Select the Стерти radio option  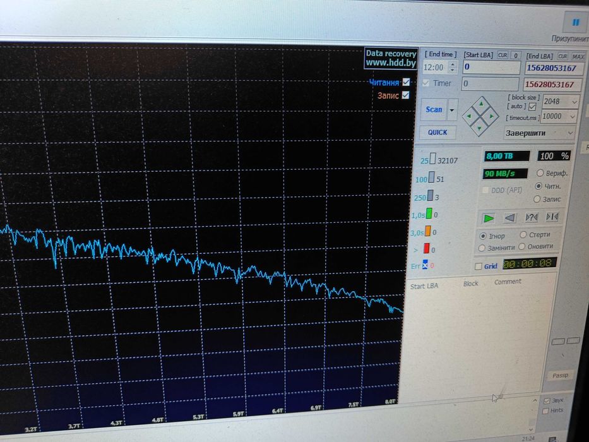[523, 234]
